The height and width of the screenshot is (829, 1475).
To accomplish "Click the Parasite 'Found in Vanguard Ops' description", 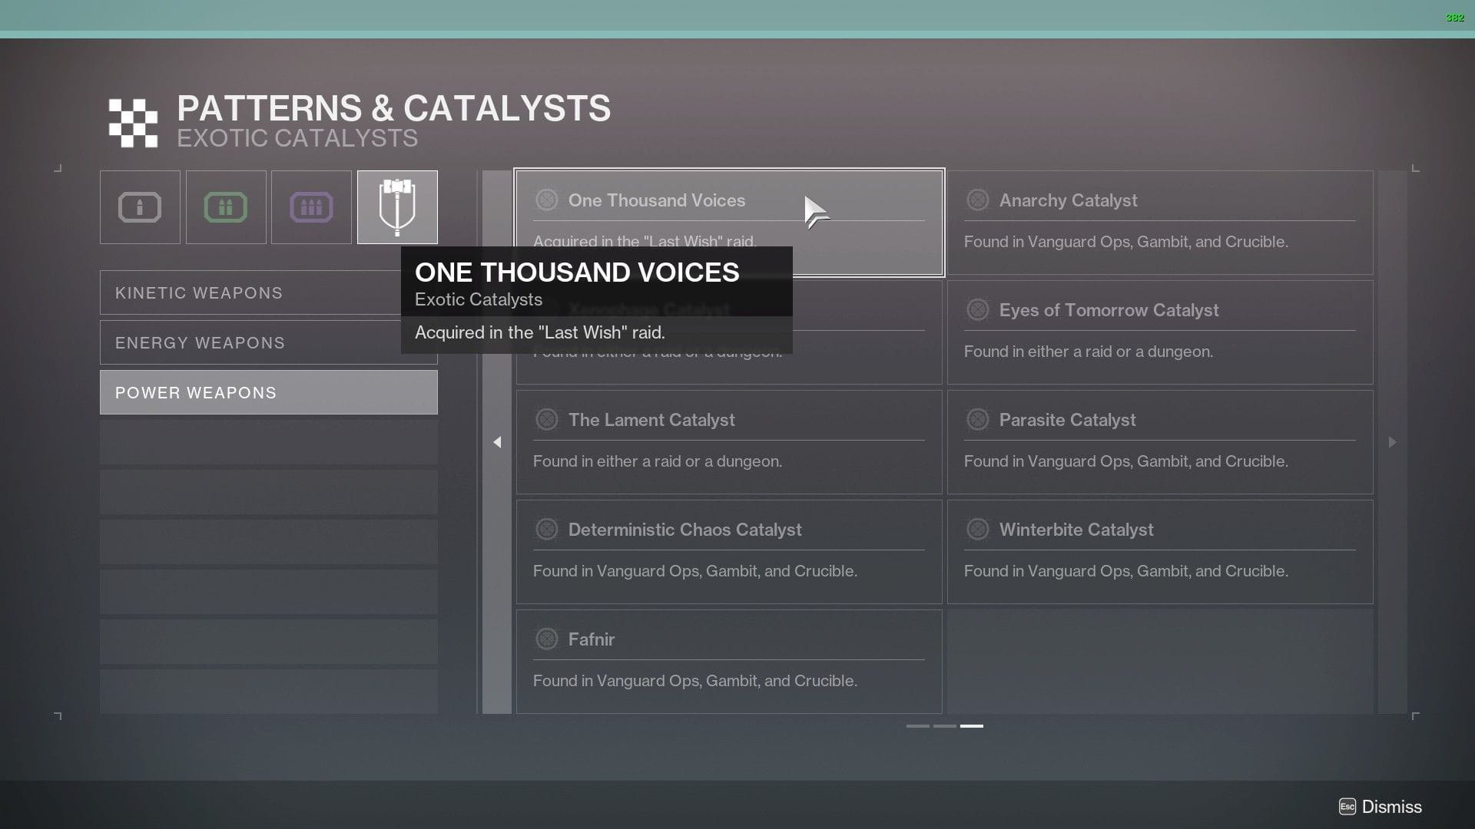I will (1125, 461).
